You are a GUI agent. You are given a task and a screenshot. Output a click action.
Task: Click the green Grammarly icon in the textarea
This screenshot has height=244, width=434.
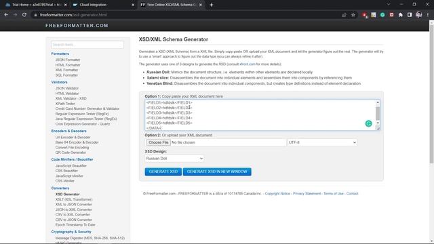click(368, 123)
